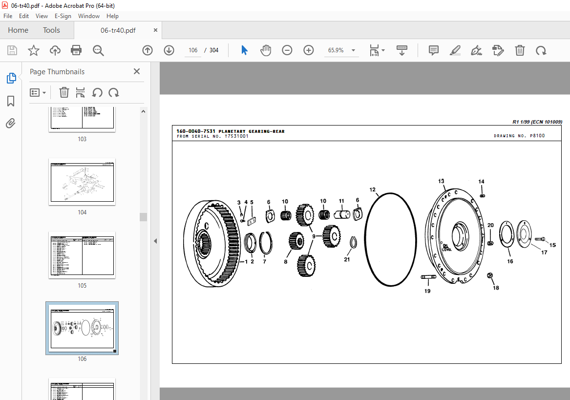
Task: Click the DRAWING NO. P8100 text
Action: point(519,136)
